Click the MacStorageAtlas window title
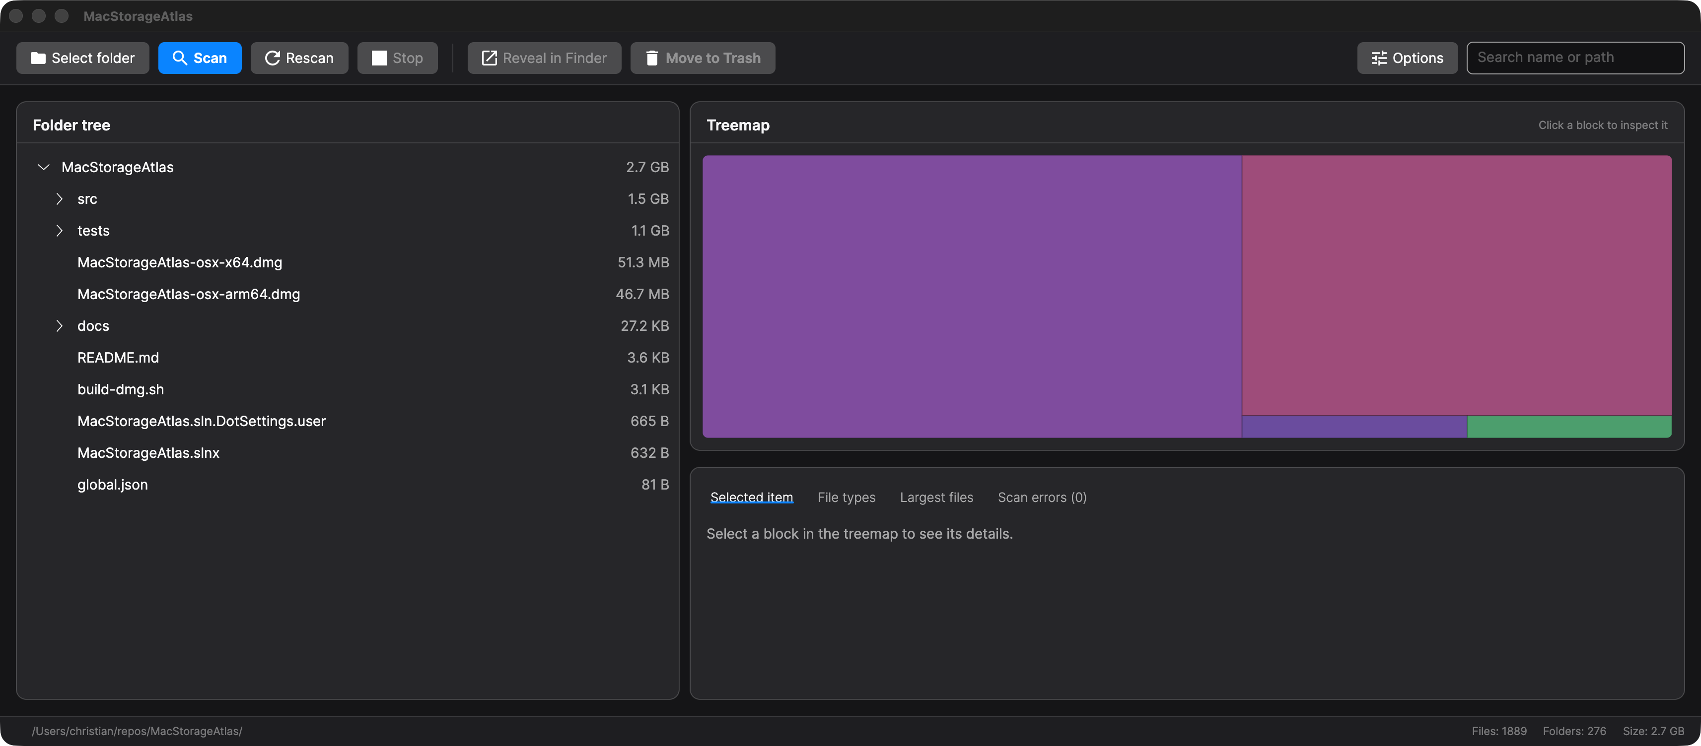The height and width of the screenshot is (746, 1701). tap(138, 16)
